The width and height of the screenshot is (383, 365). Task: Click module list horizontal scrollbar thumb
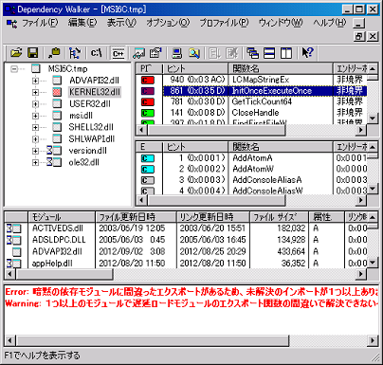64,274
